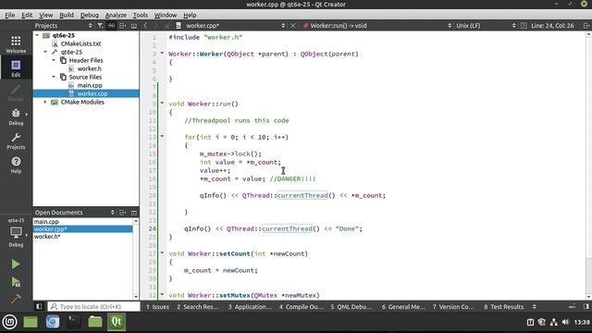Build project with the hammer icon
This screenshot has height=333, width=592.
16,299
